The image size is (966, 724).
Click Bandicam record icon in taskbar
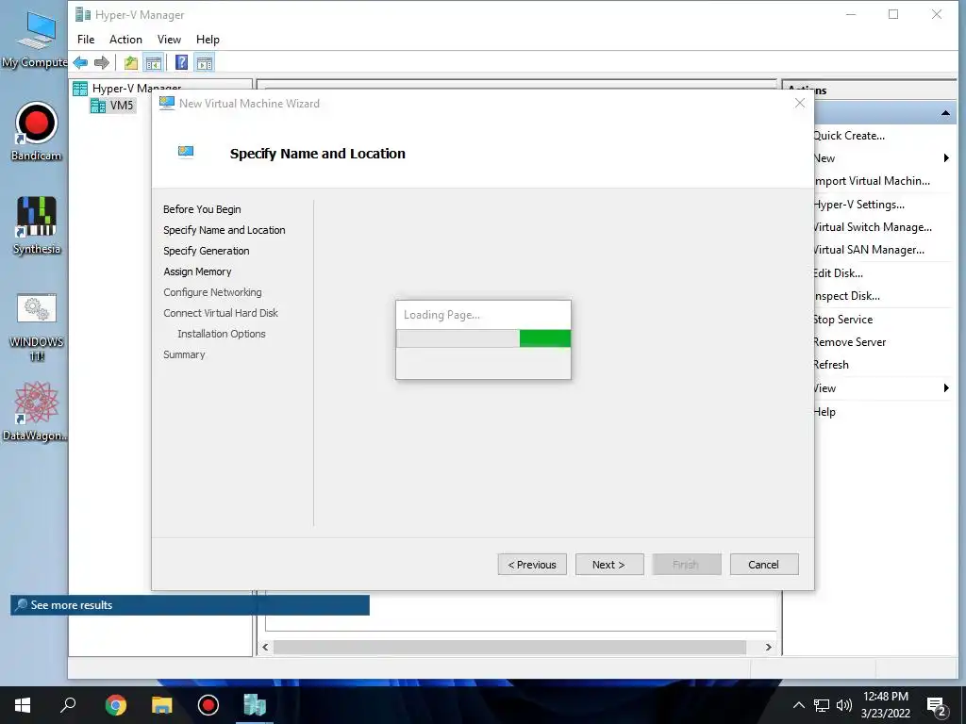click(208, 705)
